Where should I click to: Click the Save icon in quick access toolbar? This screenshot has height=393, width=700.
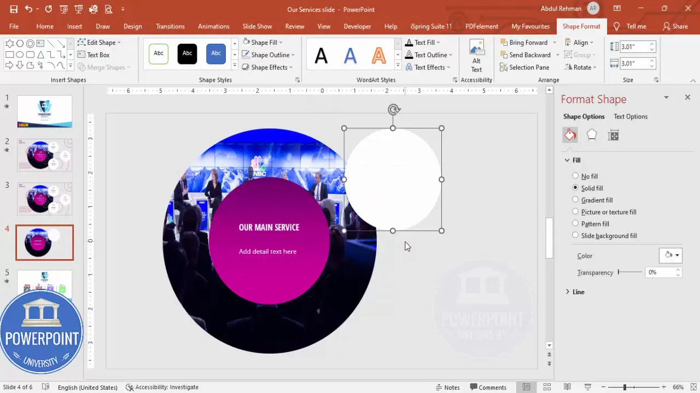click(x=14, y=9)
